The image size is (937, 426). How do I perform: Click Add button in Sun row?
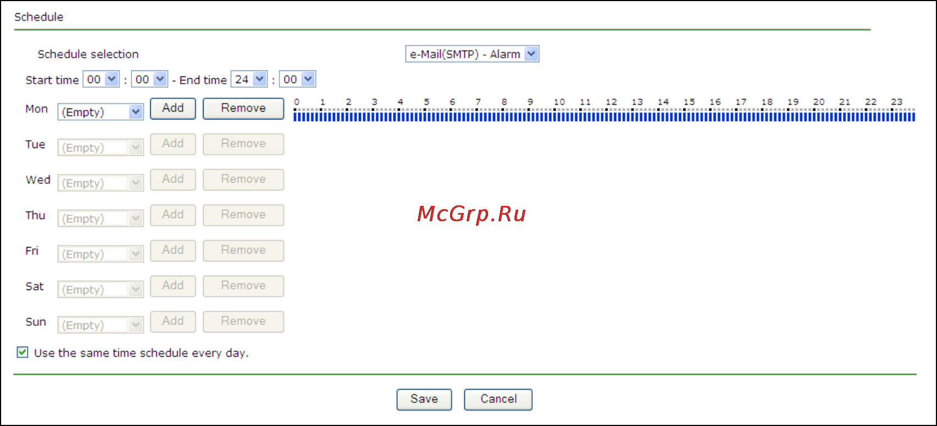173,321
